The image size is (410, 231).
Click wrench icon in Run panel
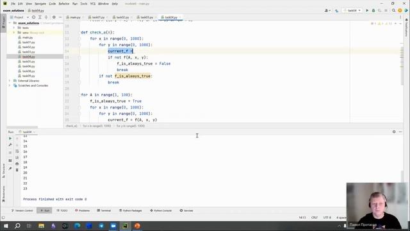coord(10,145)
